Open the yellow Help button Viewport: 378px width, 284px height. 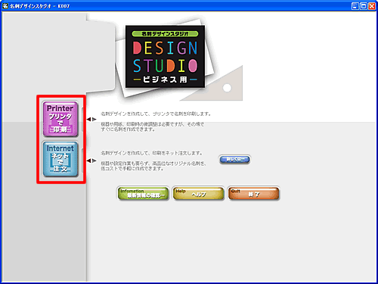point(198,194)
